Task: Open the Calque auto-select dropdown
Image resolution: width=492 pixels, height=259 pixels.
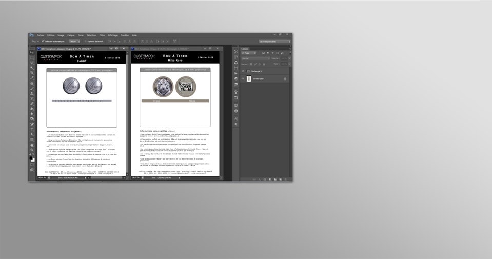Action: pyautogui.click(x=74, y=41)
